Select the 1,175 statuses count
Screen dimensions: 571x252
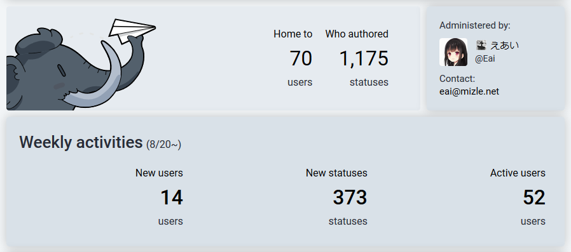(x=364, y=58)
